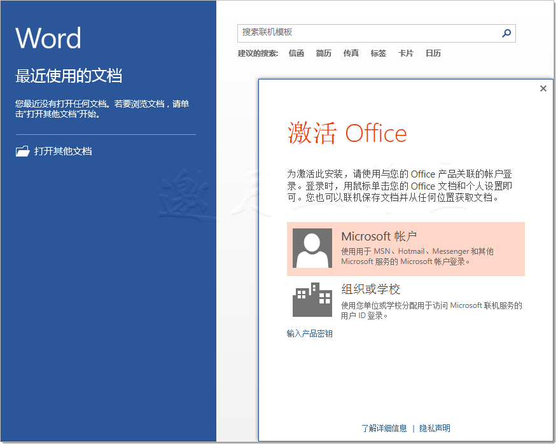
Task: Select suggested search 标签
Action: pos(378,53)
